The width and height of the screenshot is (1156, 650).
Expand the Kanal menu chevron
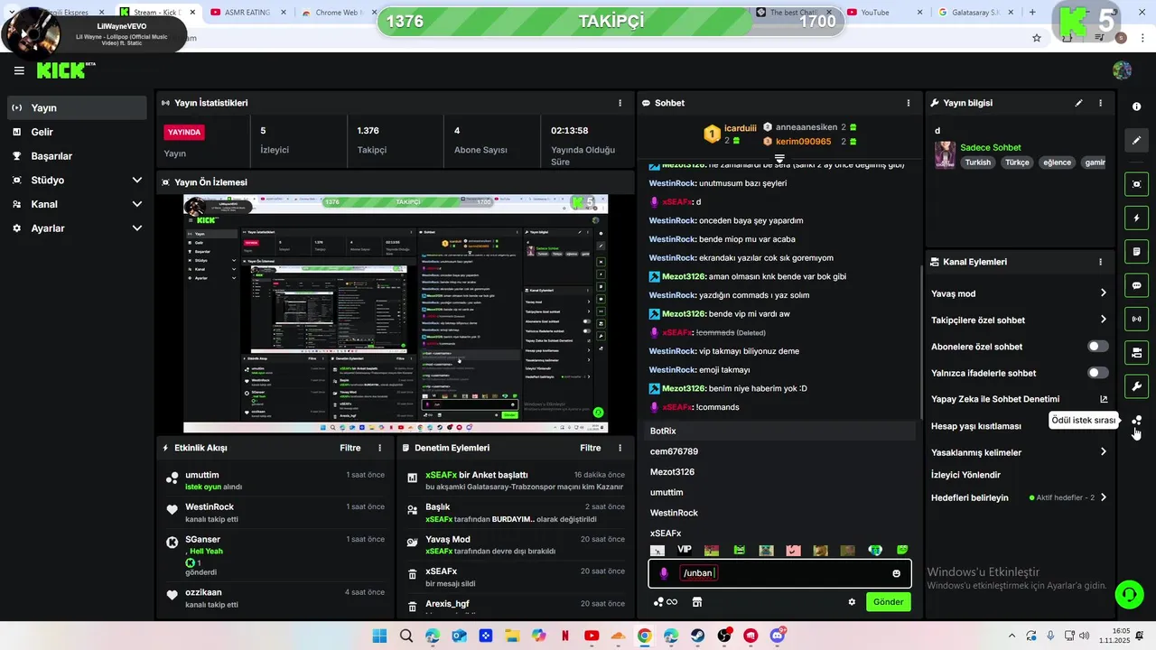pos(137,204)
